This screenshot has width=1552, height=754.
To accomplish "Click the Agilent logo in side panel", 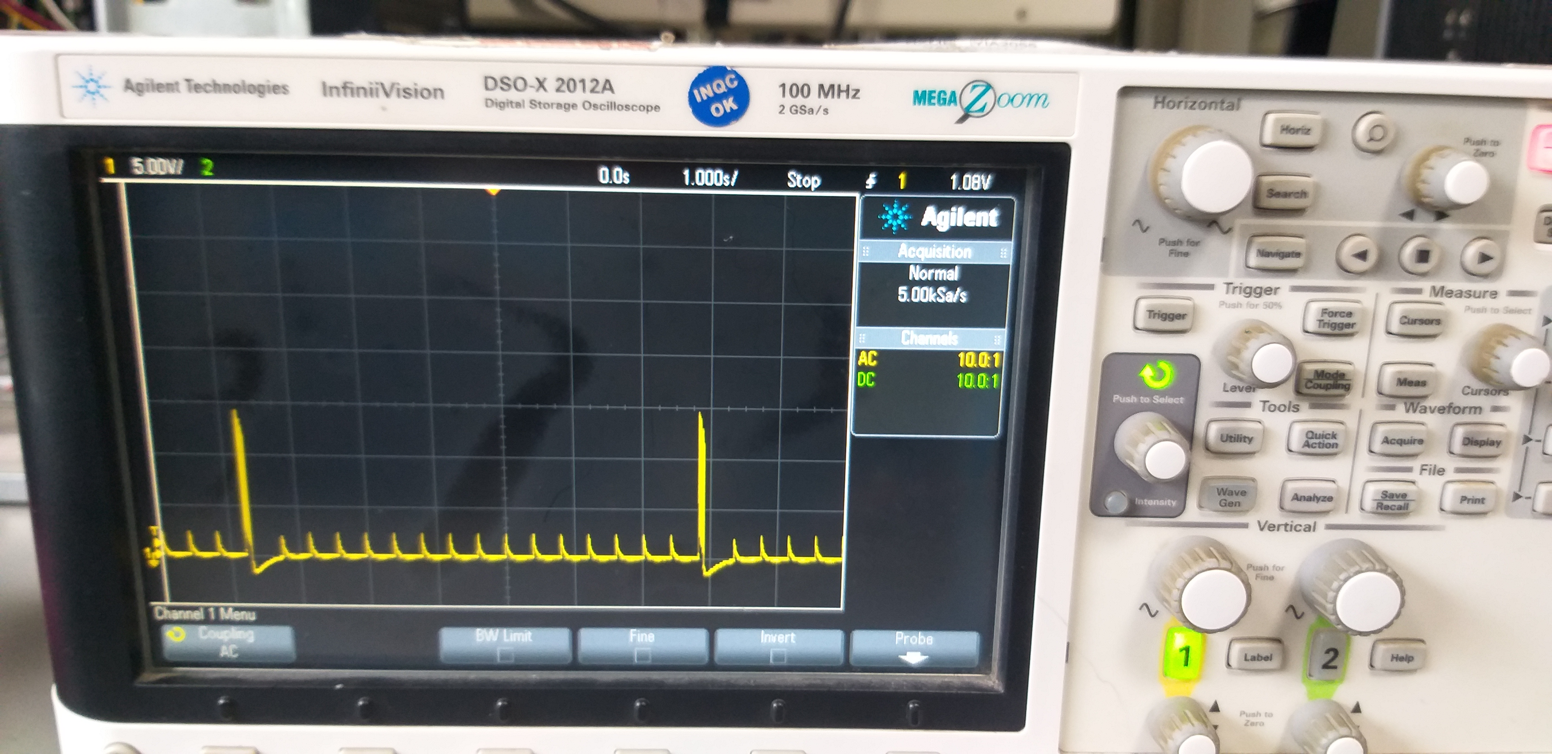I will click(x=937, y=217).
